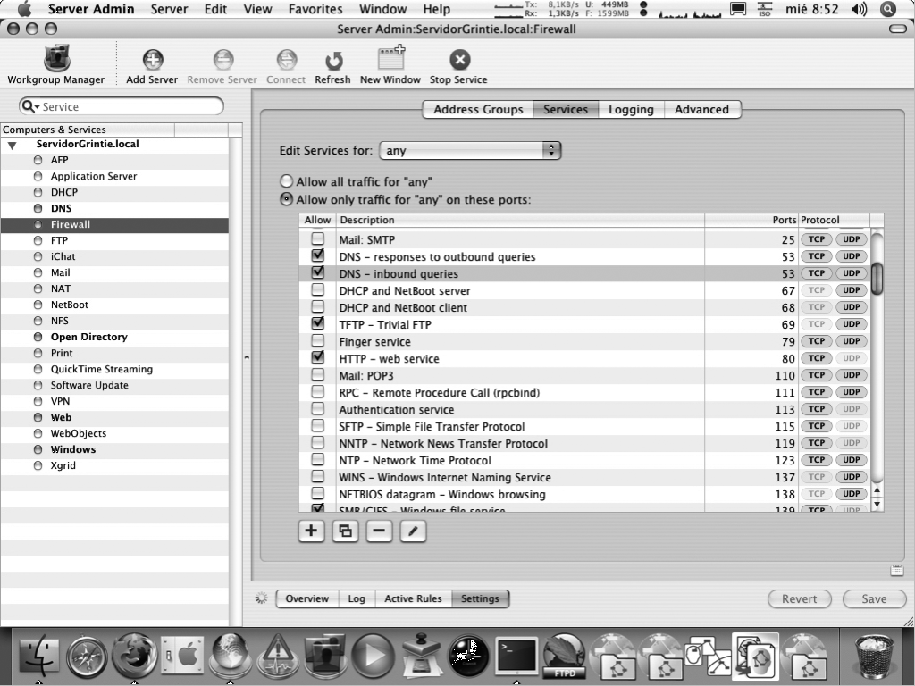Image resolution: width=915 pixels, height=686 pixels.
Task: Duplicate the selected service entry
Action: [345, 531]
